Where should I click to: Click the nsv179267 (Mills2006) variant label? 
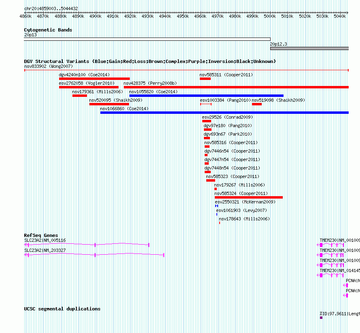239,185
